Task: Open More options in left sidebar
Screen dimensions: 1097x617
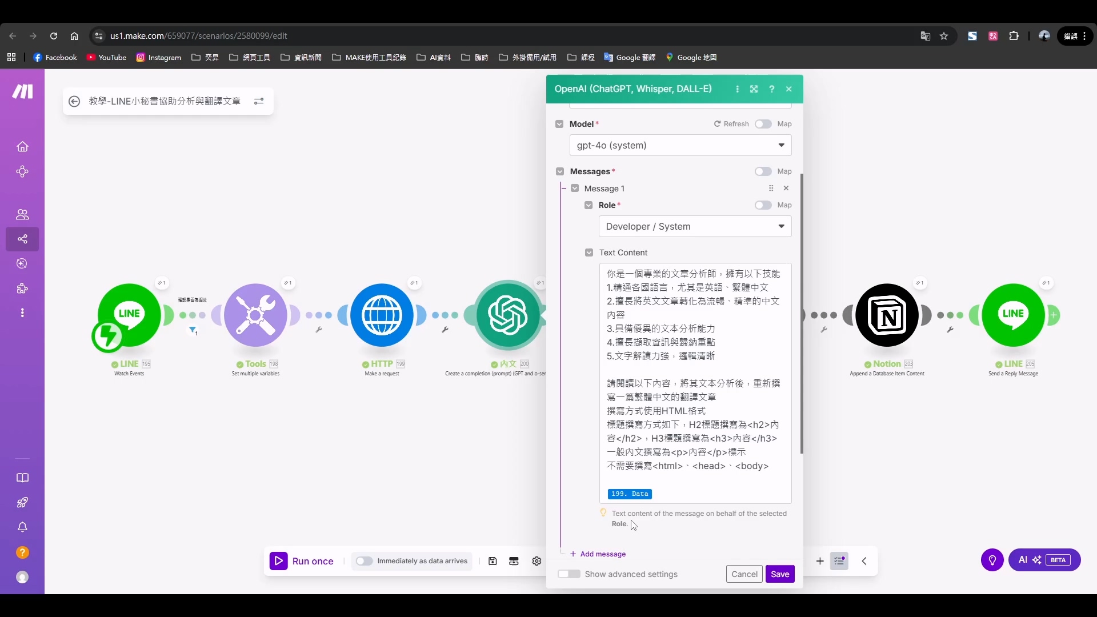Action: click(x=22, y=313)
